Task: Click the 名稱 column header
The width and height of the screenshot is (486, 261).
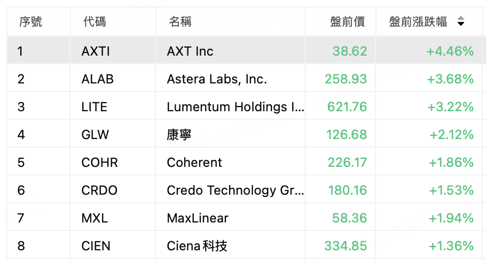Action: pyautogui.click(x=180, y=22)
